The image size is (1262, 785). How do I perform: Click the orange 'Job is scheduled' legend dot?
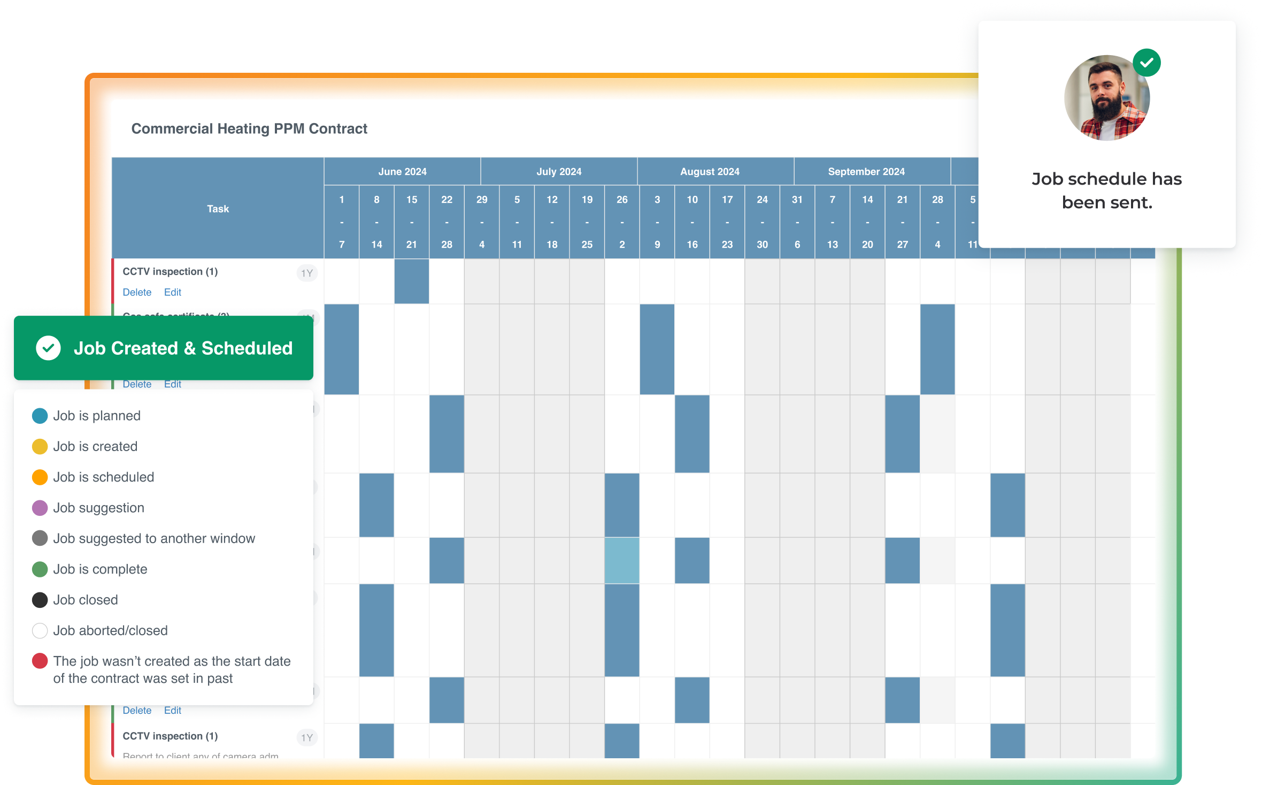pyautogui.click(x=40, y=477)
